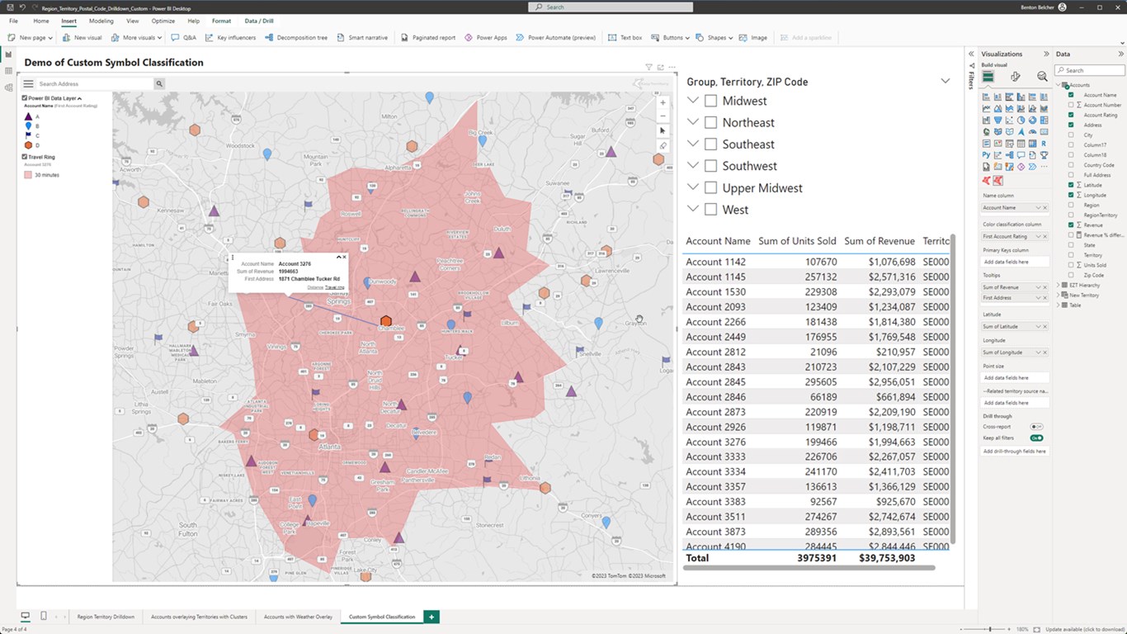The height and width of the screenshot is (634, 1127).
Task: Uncheck the Travel Ring layer checkbox
Action: 25,156
